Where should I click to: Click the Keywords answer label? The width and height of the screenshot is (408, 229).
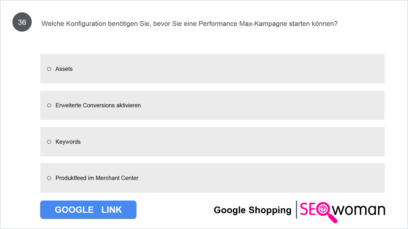[x=68, y=142]
